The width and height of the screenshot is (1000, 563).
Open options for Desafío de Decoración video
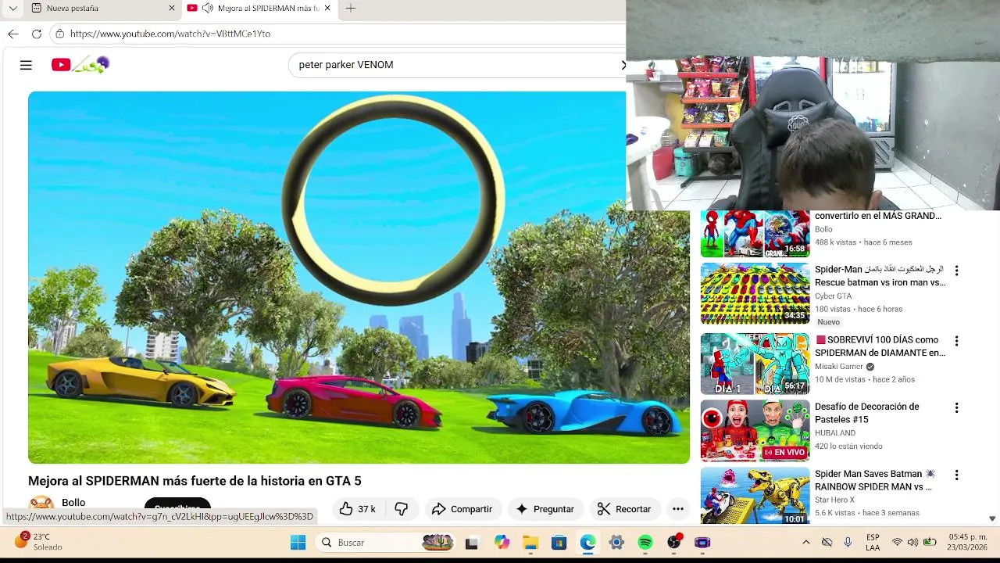click(x=956, y=408)
